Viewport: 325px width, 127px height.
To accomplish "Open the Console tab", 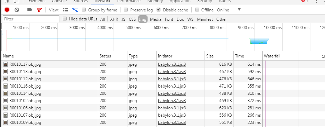I will pyautogui.click(x=59, y=1).
